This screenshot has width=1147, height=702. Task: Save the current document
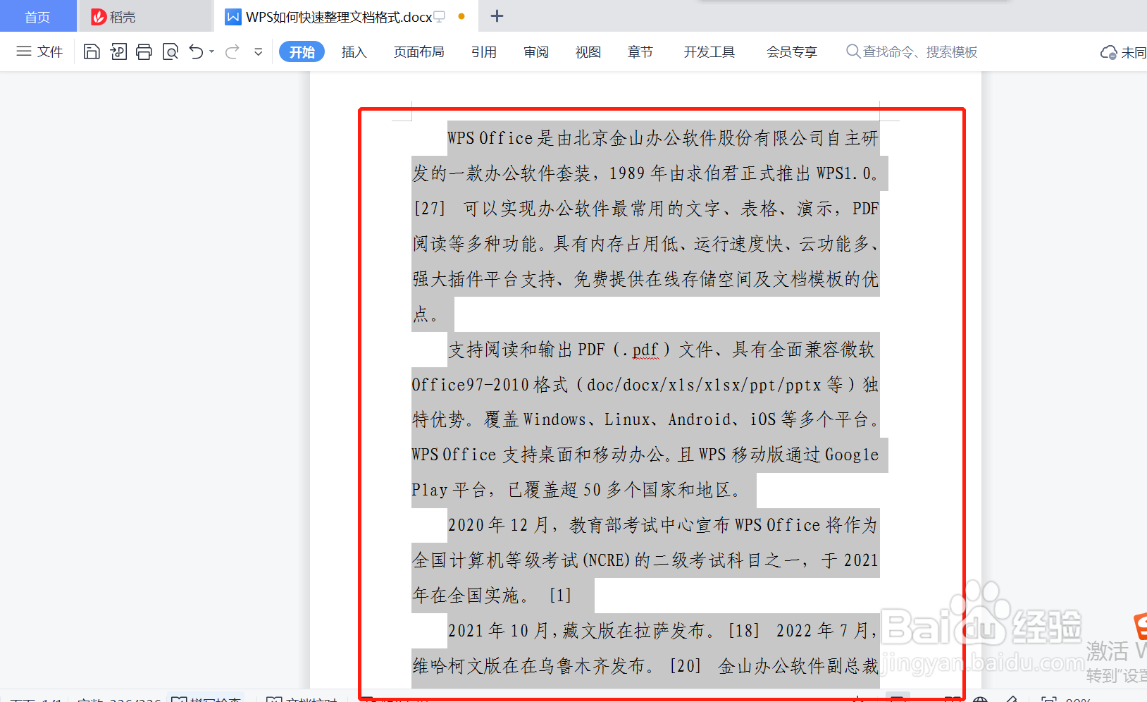[92, 51]
